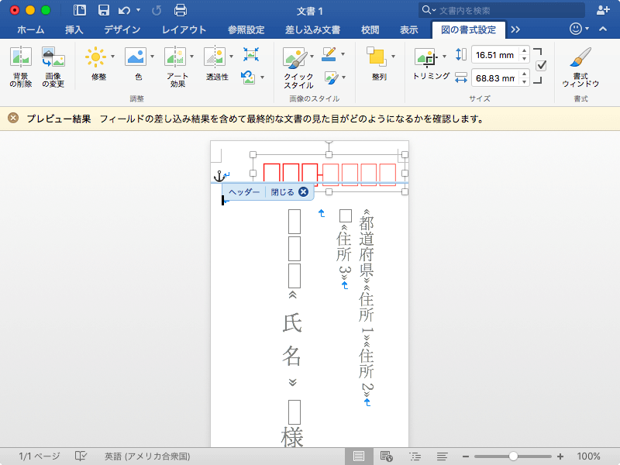Increase height with the stepper up arrow
This screenshot has height=465, width=620.
[x=525, y=50]
